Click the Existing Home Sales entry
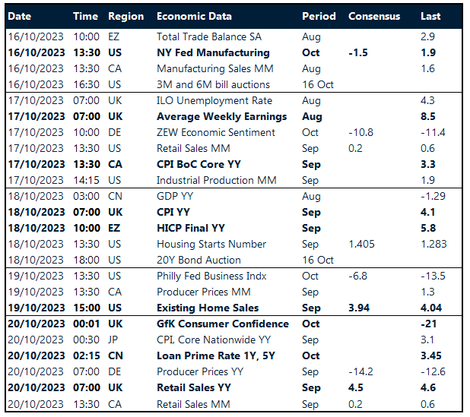Image resolution: width=470 pixels, height=417 pixels. (x=208, y=308)
